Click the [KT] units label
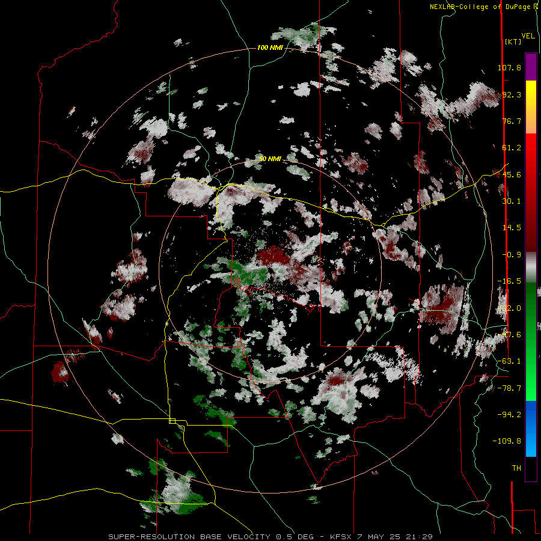This screenshot has width=541, height=541. point(513,41)
